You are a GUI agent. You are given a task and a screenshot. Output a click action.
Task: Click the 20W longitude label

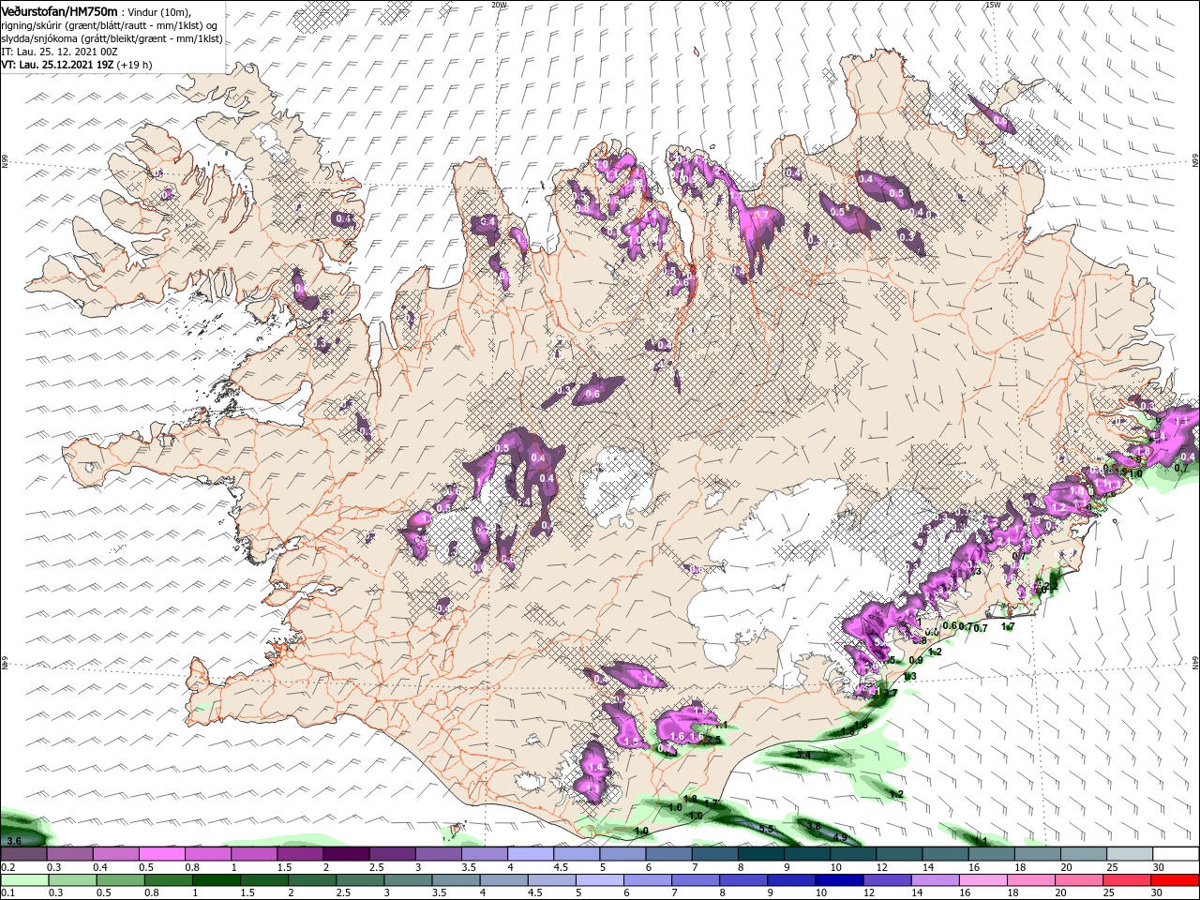coord(499,5)
